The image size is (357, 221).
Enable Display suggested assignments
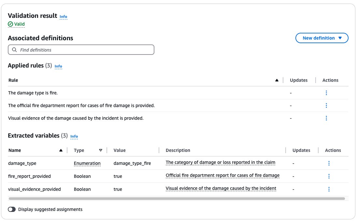click(x=11, y=209)
